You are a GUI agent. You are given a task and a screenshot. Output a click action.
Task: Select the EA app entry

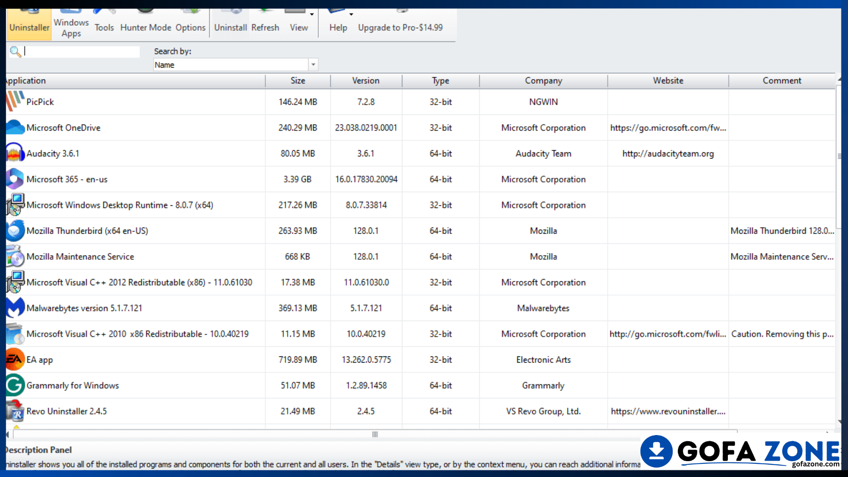click(40, 360)
